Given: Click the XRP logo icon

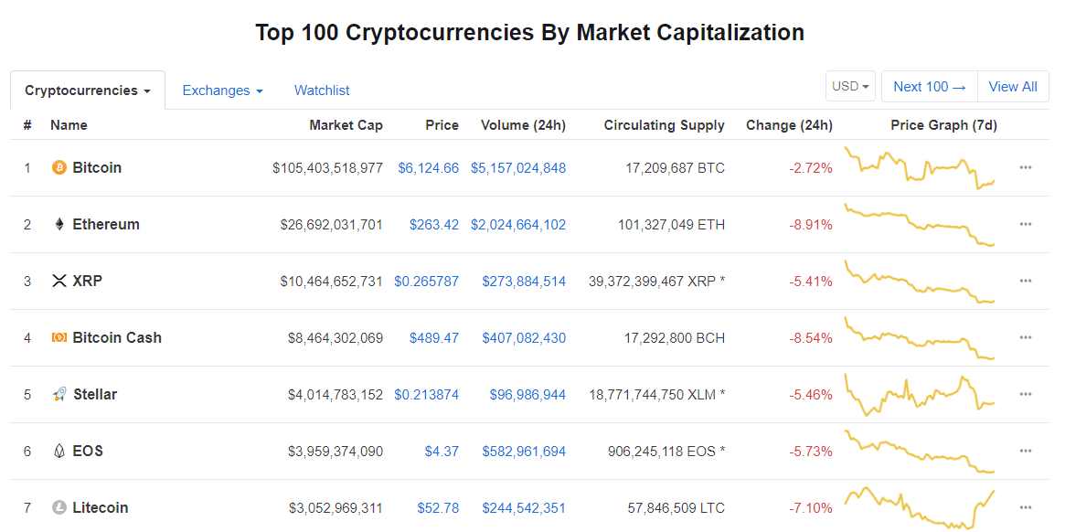Looking at the screenshot, I should coord(59,282).
